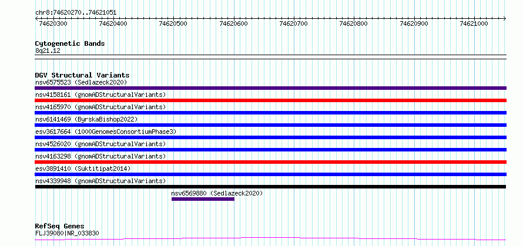Click the DGV Structural Variants track heading
Screen dimensions: 523x246
tap(82, 75)
